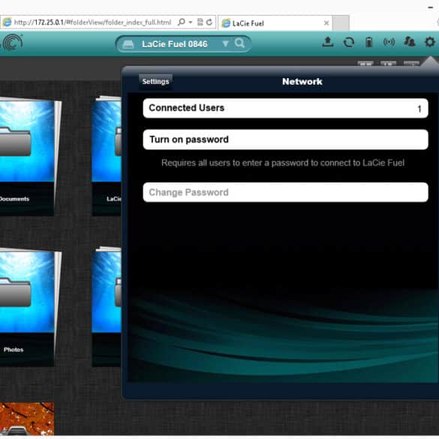Click the sync/refresh circular arrows icon
439x439 pixels.
point(348,42)
